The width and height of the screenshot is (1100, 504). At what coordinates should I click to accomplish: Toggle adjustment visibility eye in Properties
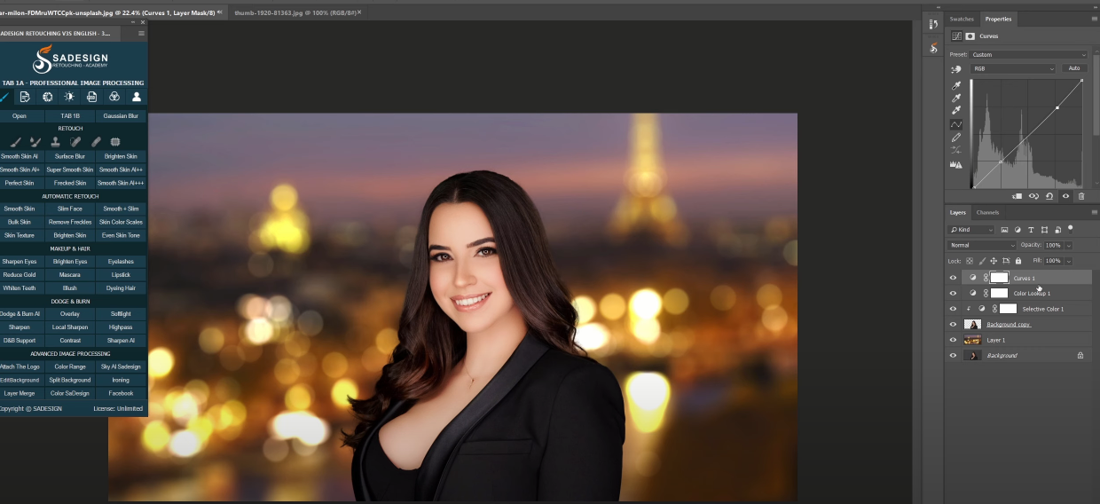pos(1065,196)
